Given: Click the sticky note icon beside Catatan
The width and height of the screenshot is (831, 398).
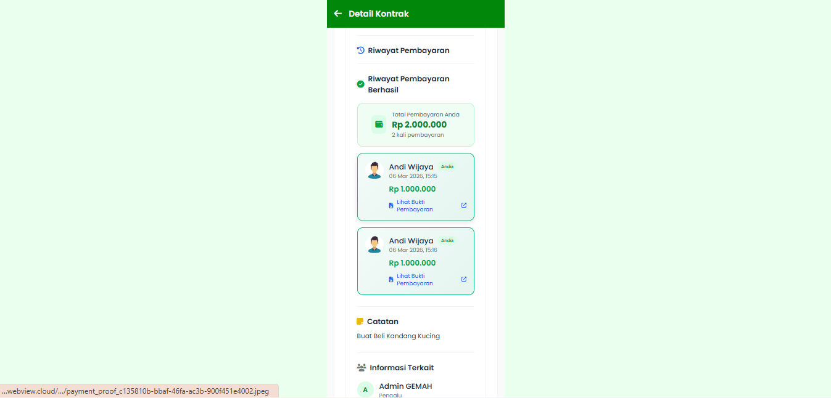Looking at the screenshot, I should 360,321.
